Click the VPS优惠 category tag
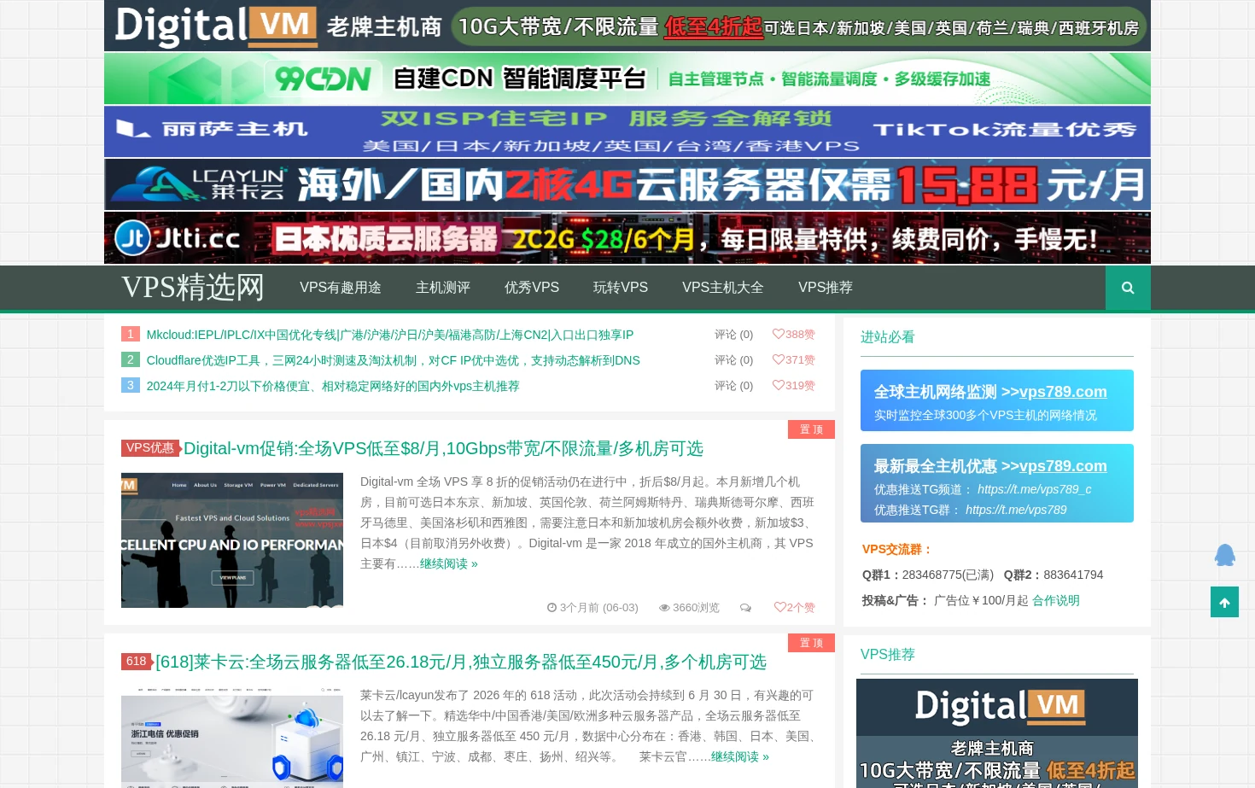Image resolution: width=1255 pixels, height=788 pixels. pyautogui.click(x=150, y=448)
